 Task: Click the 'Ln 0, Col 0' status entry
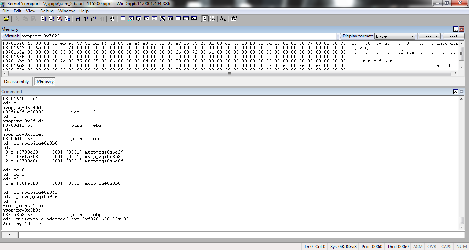(x=315, y=246)
